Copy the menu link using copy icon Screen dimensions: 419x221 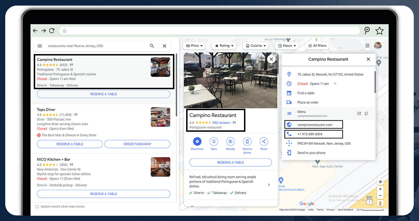pyautogui.click(x=366, y=114)
